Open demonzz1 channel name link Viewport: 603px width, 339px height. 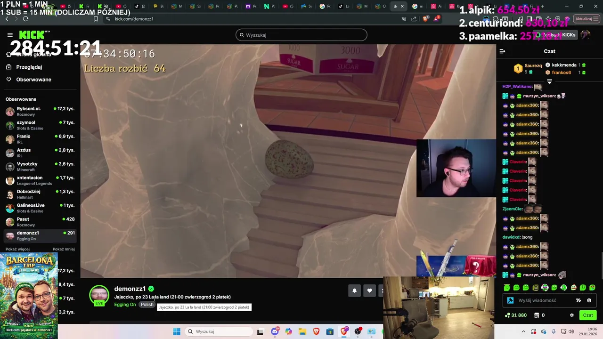pyautogui.click(x=130, y=289)
